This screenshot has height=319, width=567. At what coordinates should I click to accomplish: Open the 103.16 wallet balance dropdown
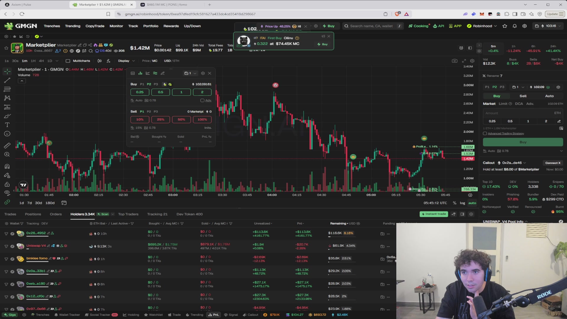(548, 26)
